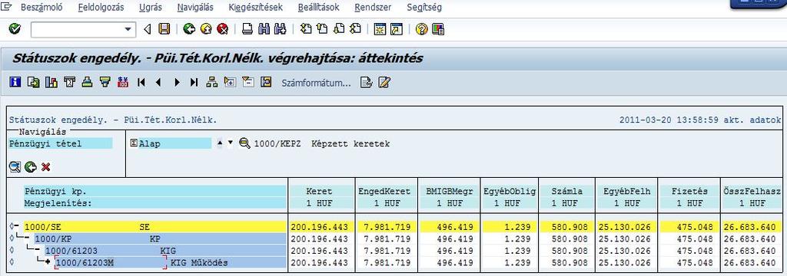This screenshot has height=276, width=787.
Task: Open the Feldolgozás menu
Action: [101, 8]
